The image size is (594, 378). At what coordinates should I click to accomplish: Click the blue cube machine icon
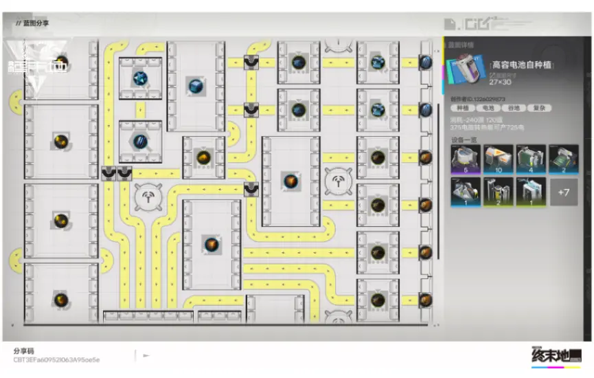[196, 87]
